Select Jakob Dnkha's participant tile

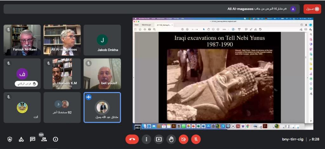pos(102,40)
